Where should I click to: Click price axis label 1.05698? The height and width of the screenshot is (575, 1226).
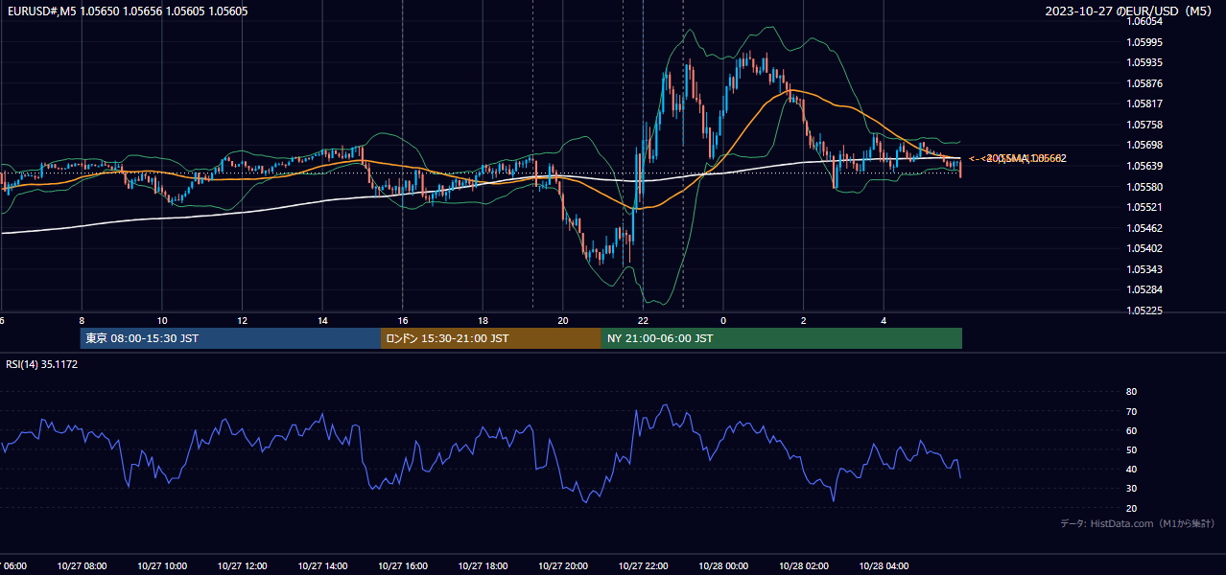[1143, 145]
